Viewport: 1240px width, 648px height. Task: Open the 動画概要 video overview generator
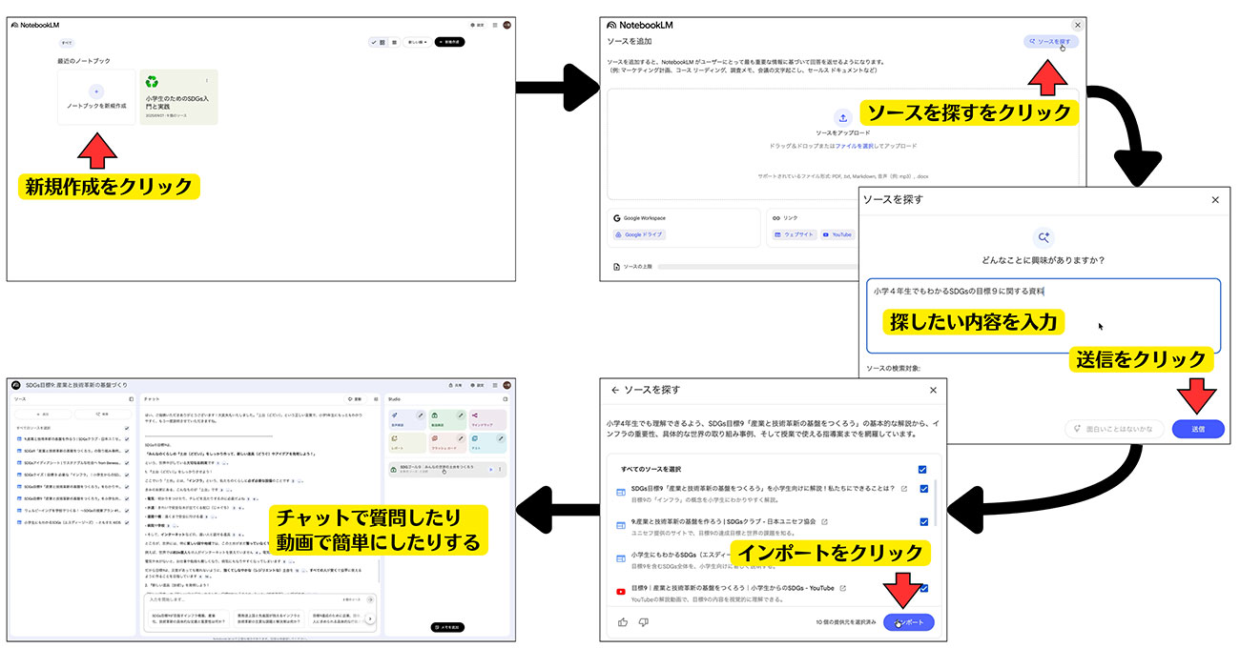coord(447,418)
